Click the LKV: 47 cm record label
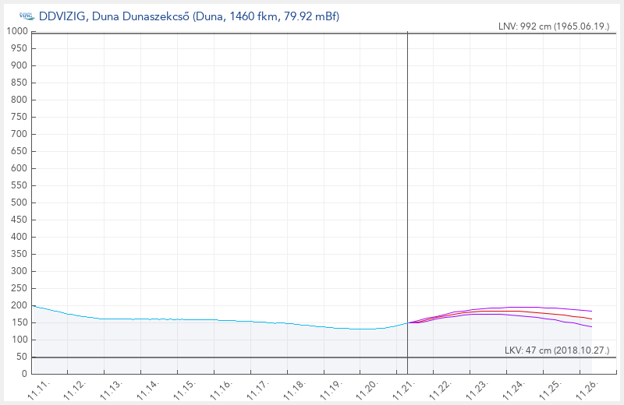The height and width of the screenshot is (405, 624). click(x=557, y=350)
